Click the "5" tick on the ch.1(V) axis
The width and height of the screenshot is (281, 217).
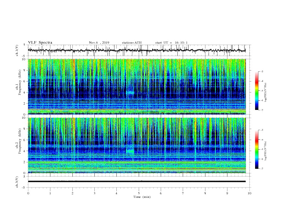[24, 45]
